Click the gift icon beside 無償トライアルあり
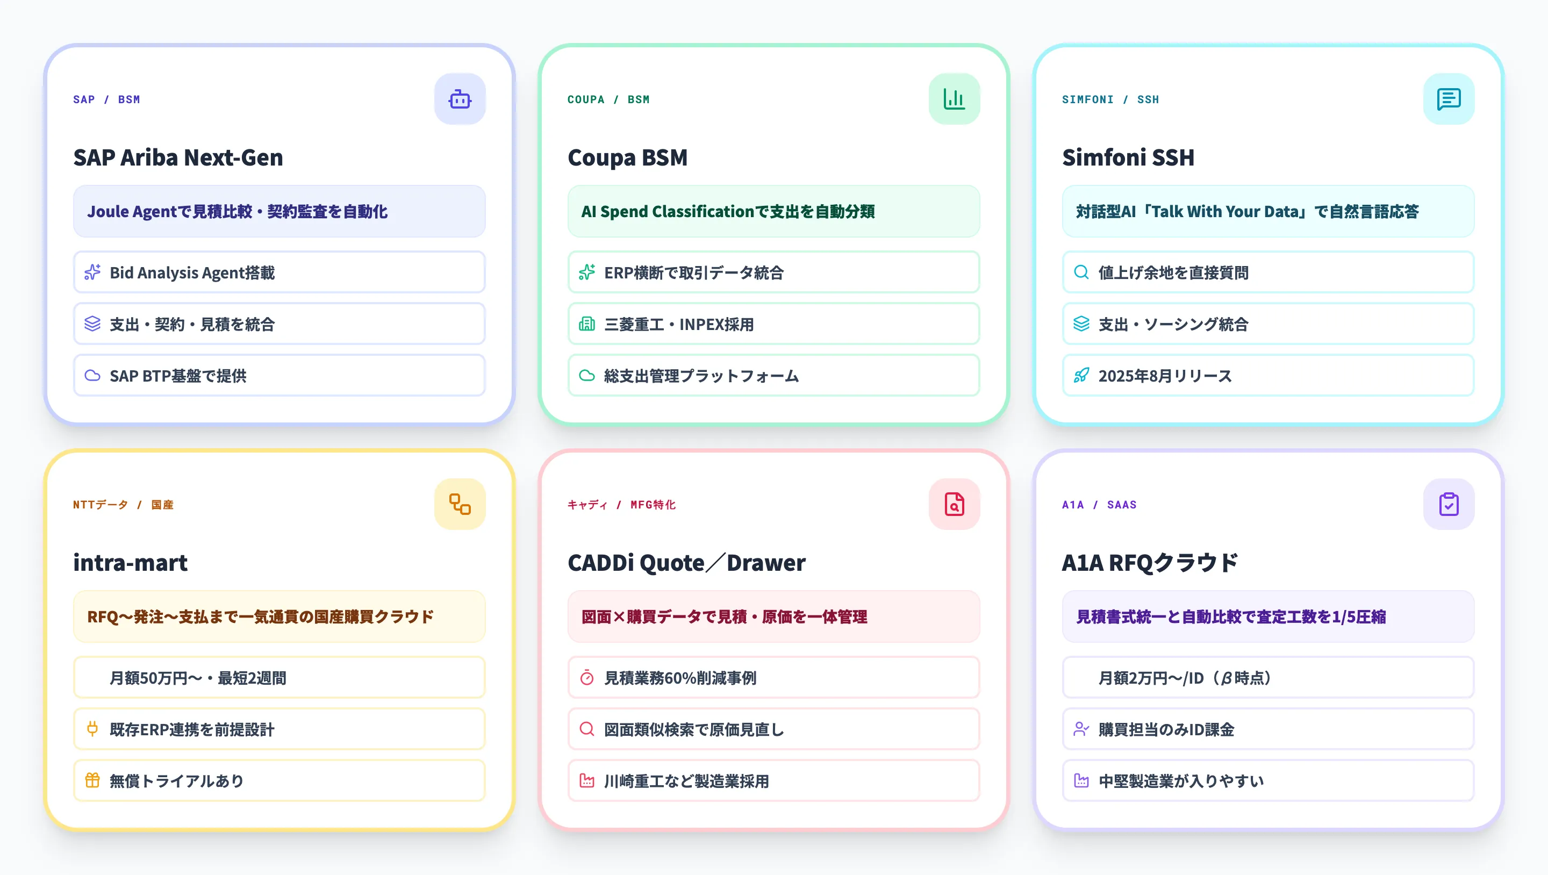 click(92, 780)
